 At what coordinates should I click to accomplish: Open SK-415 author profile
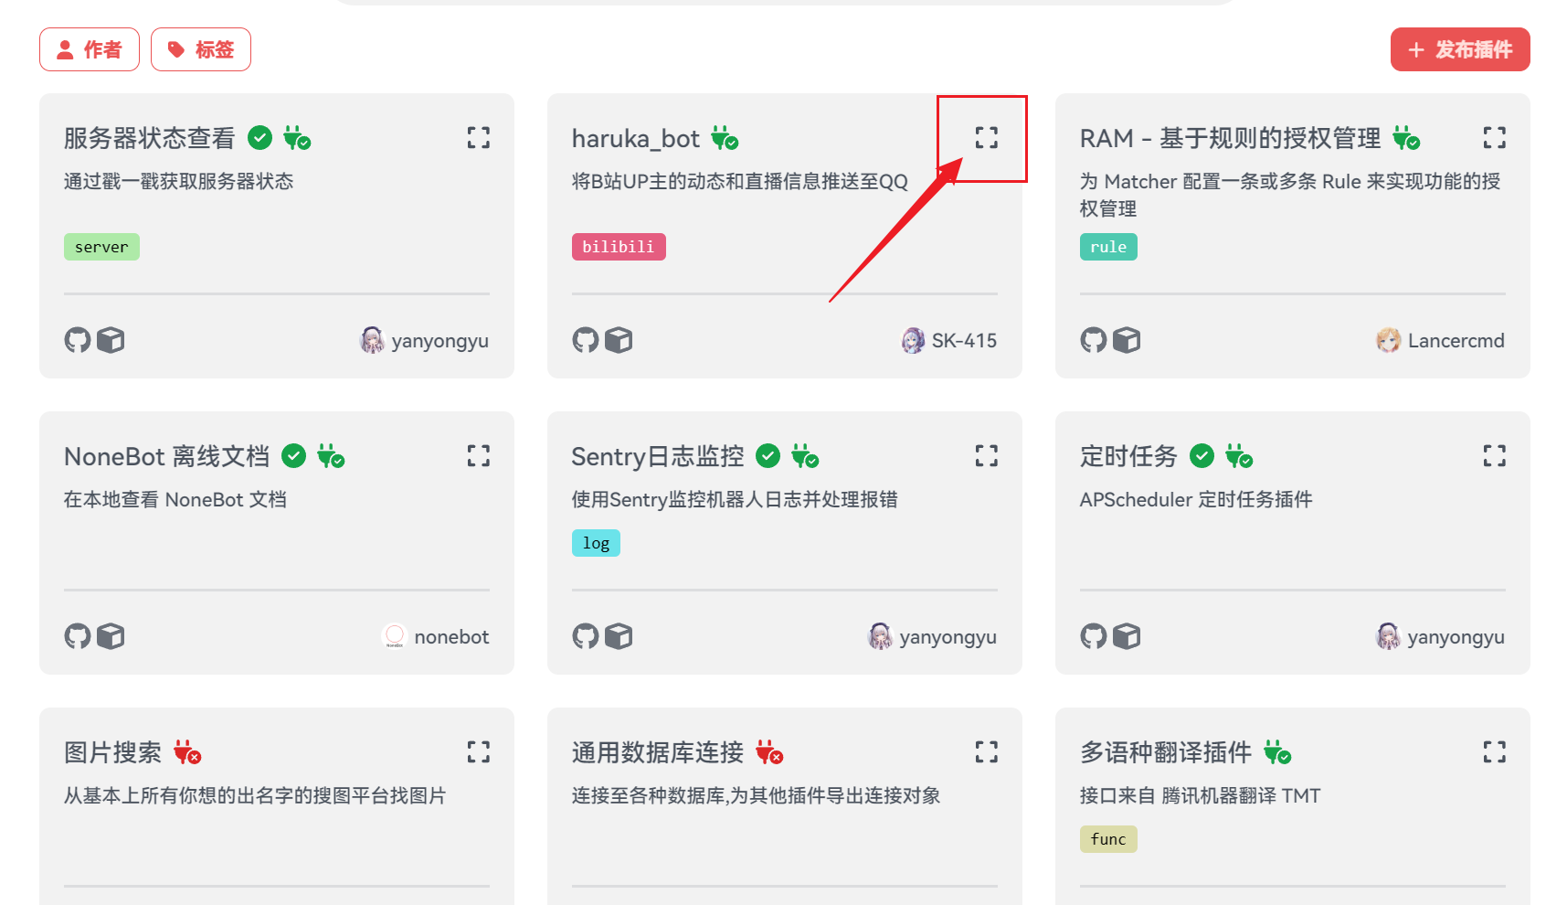click(x=948, y=340)
